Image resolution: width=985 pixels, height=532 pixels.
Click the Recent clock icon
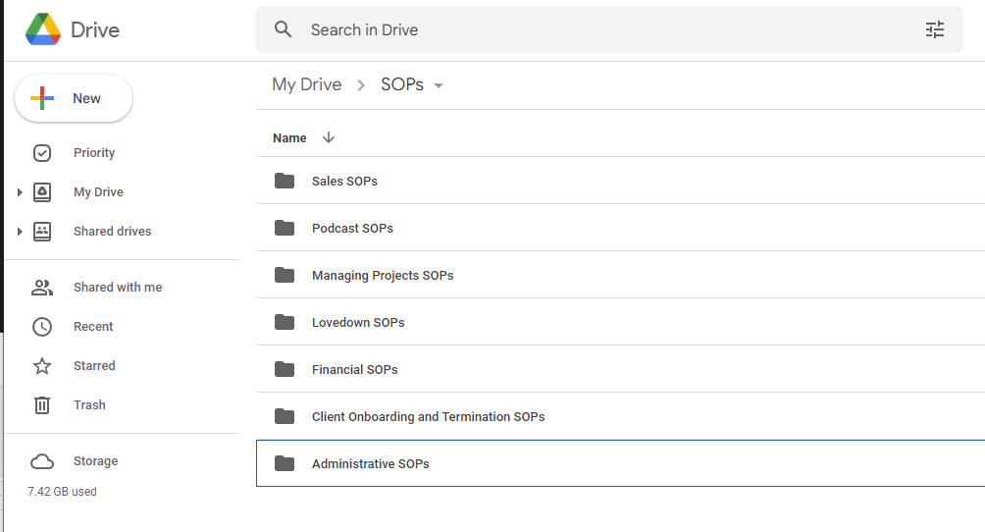[x=42, y=327]
